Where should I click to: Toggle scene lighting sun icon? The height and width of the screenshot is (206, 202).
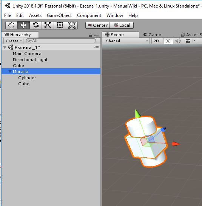pyautogui.click(x=168, y=41)
